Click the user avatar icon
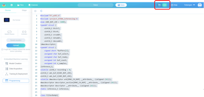Image resolution: width=204 pixels, height=97 pixels. (200, 5)
